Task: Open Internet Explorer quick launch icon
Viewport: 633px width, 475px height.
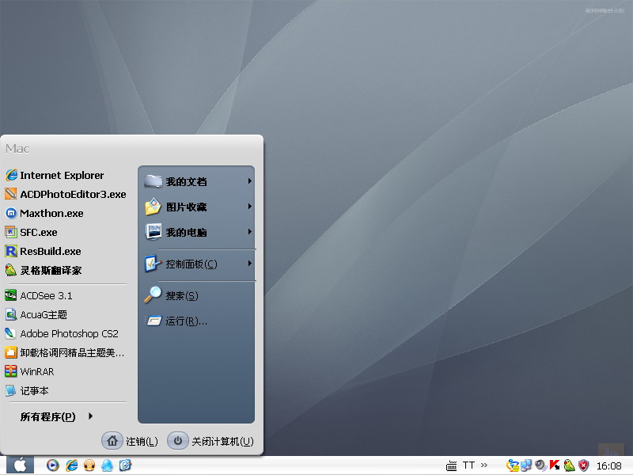Action: coord(71,465)
